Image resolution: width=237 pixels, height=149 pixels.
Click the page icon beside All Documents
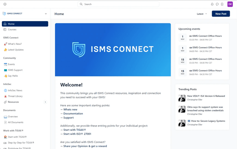(x=6, y=122)
